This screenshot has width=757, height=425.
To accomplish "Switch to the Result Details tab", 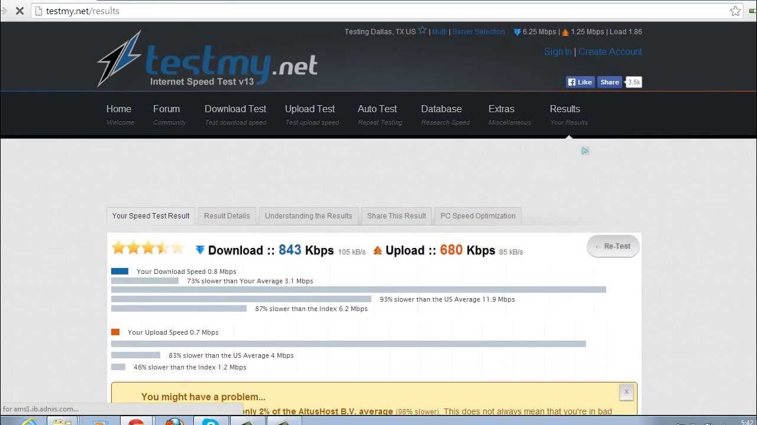I will tap(227, 215).
